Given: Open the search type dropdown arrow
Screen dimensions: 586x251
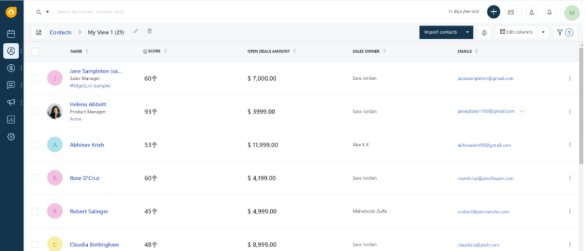Looking at the screenshot, I should pyautogui.click(x=48, y=12).
